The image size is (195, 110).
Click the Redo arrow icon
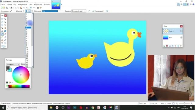(x=34, y=8)
